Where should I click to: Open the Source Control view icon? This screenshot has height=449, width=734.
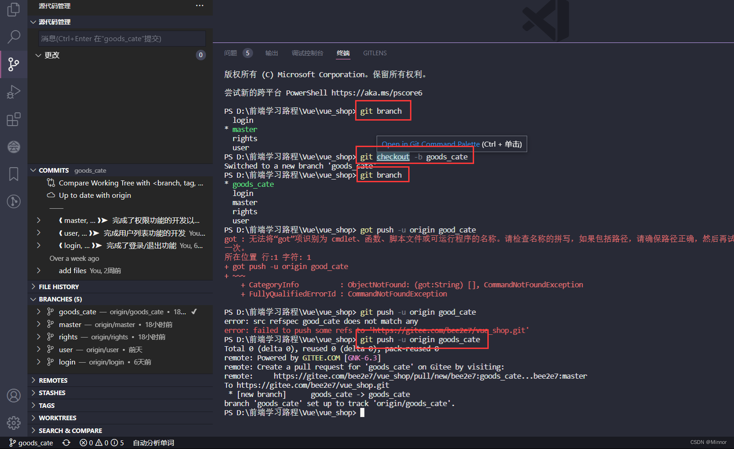pos(14,64)
